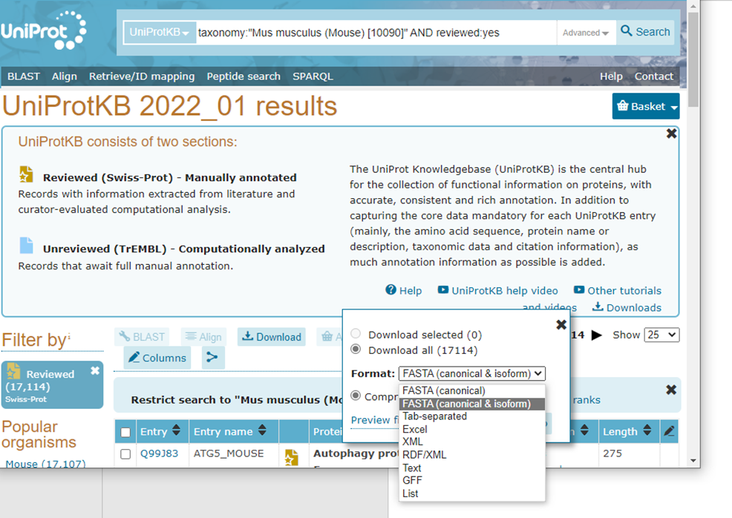Close the download popup
The image size is (732, 518).
[561, 324]
